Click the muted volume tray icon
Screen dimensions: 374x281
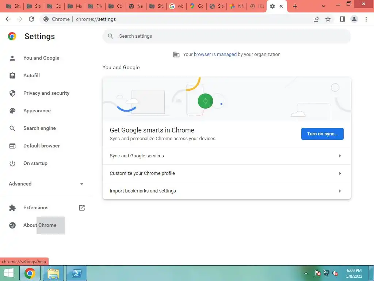335,273
